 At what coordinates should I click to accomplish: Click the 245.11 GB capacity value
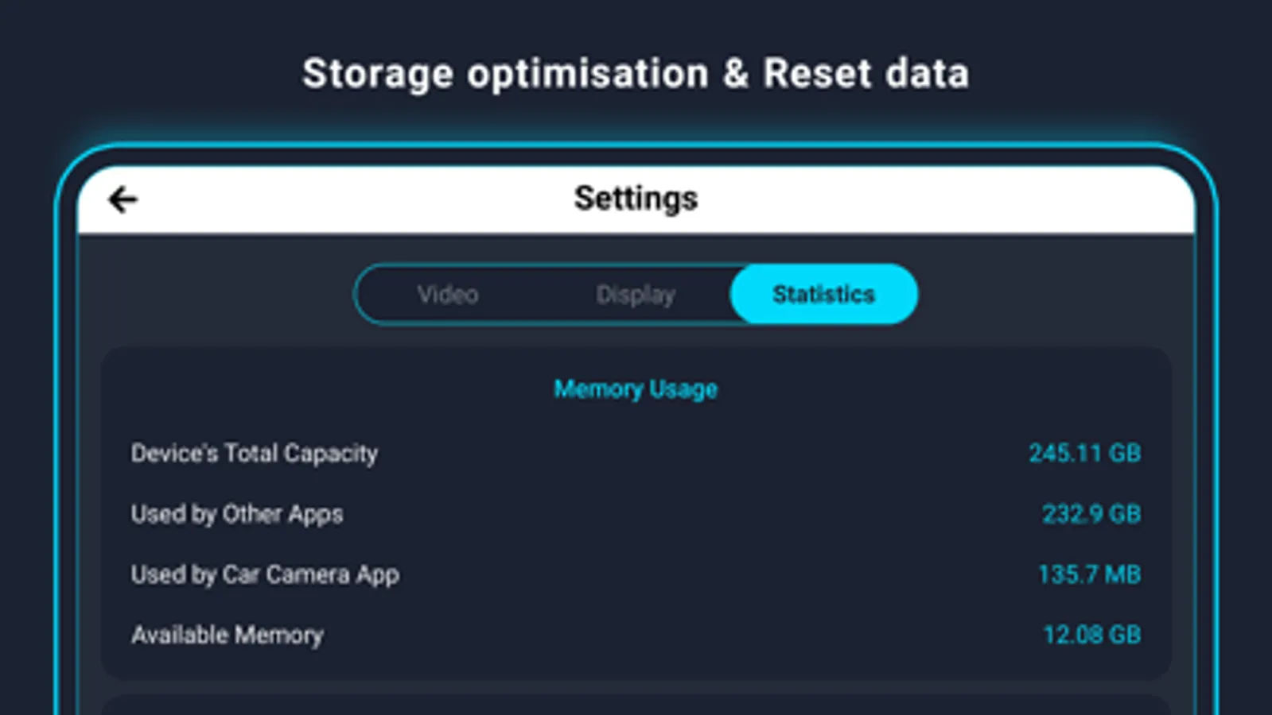1084,454
